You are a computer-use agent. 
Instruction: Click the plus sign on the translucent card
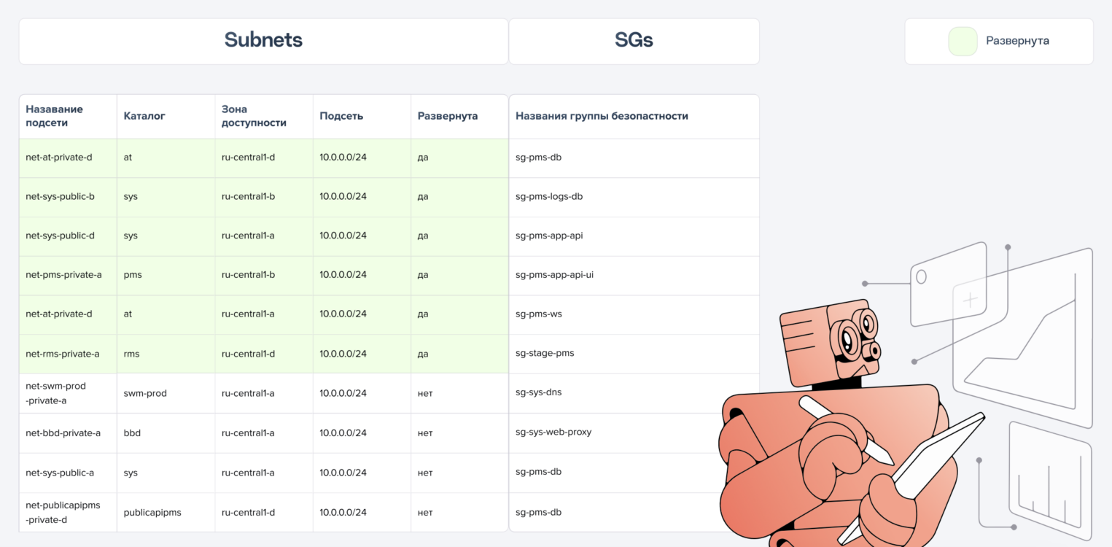(x=970, y=300)
